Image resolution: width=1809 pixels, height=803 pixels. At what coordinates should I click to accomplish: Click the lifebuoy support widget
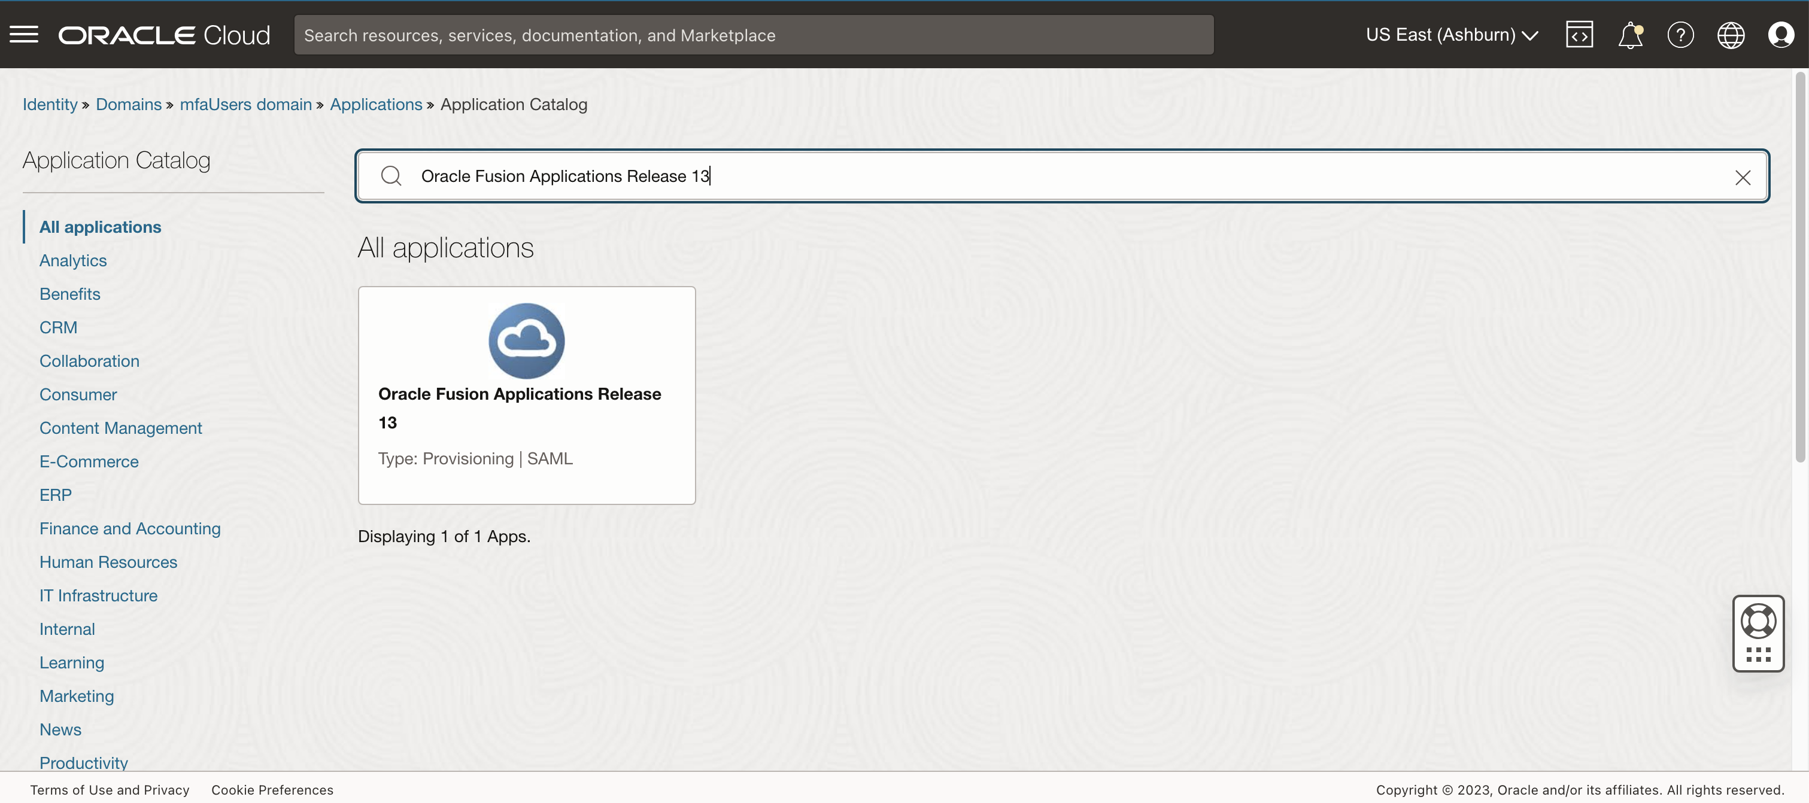pos(1758,621)
